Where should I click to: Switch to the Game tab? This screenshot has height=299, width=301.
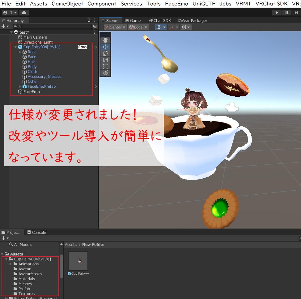tap(133, 20)
